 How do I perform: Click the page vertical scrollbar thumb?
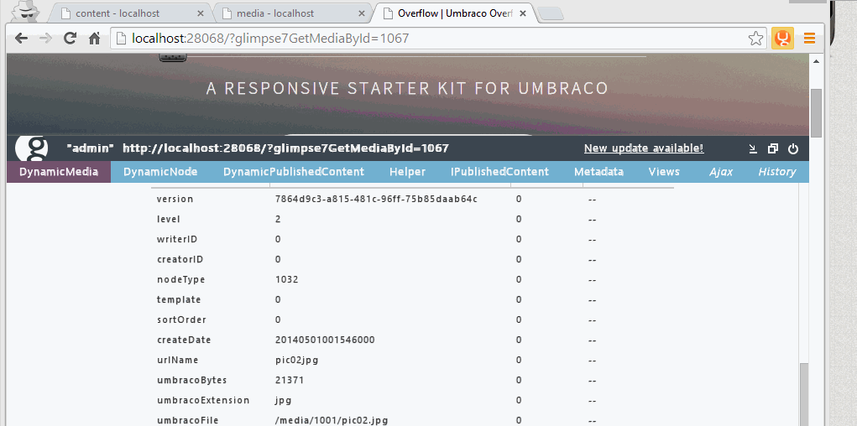point(817,113)
